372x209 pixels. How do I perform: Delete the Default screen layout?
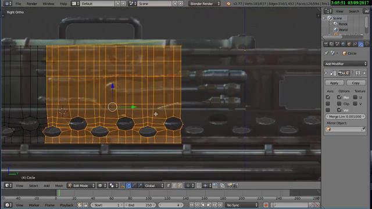[x=123, y=3]
